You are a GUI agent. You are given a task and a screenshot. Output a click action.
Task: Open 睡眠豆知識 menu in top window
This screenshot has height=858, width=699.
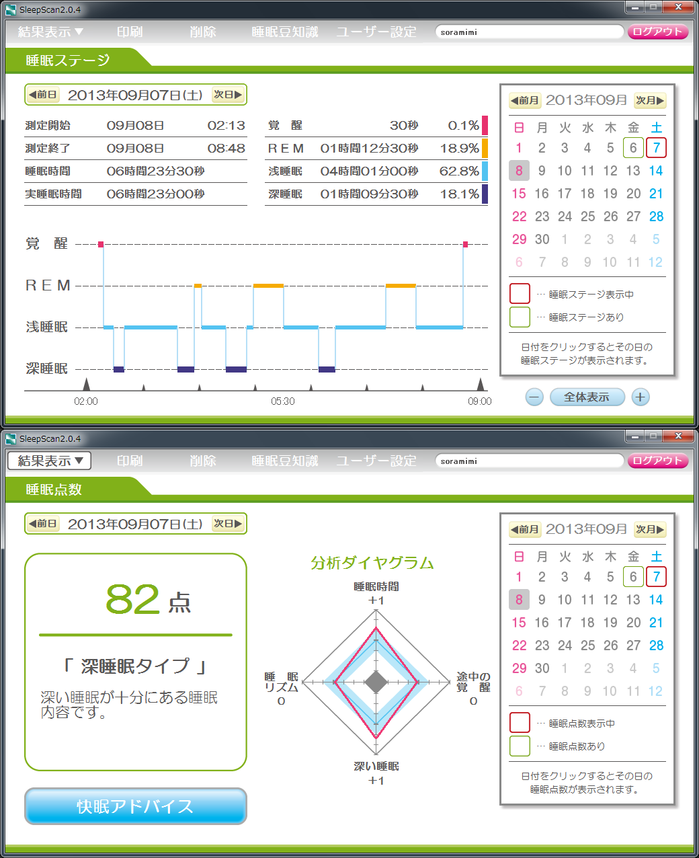(284, 32)
